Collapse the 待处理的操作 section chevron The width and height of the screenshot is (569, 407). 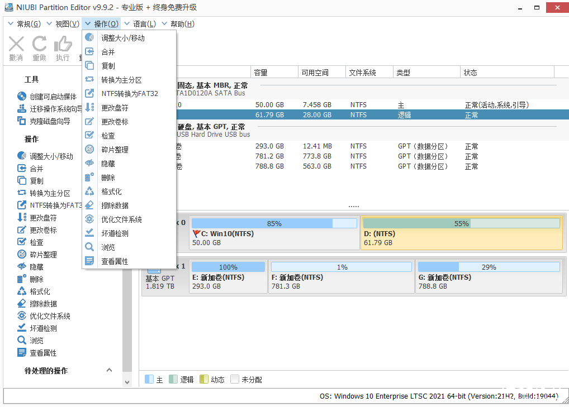109,370
